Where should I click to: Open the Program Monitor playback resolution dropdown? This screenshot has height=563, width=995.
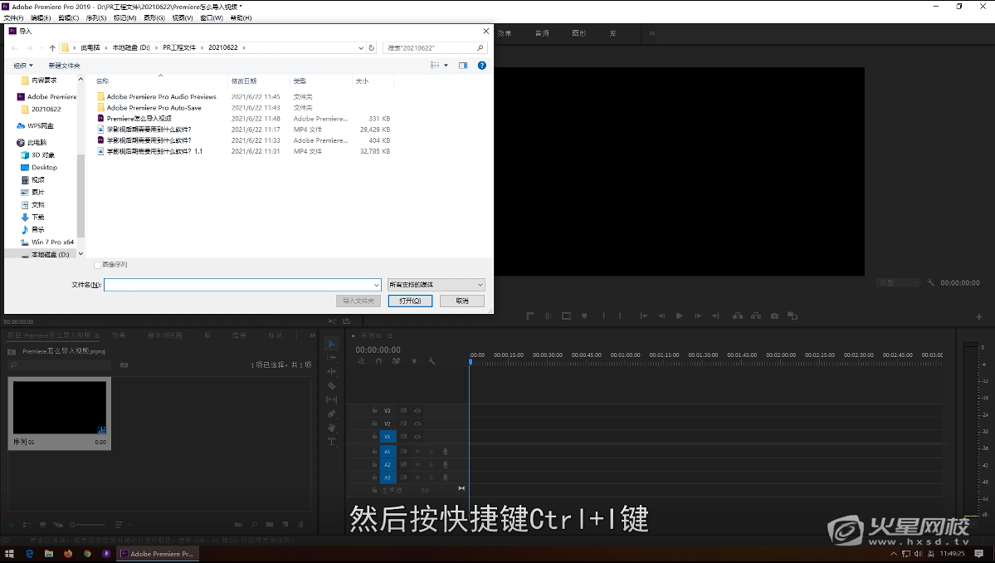click(x=898, y=282)
